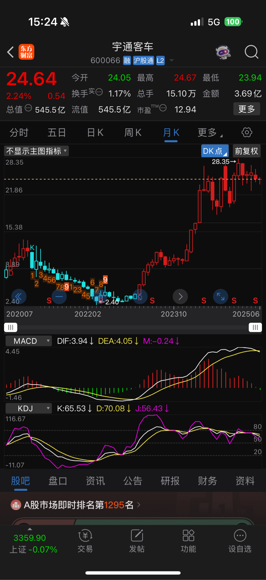The width and height of the screenshot is (266, 580).
Task: Tap the L2 level-2 badge
Action: click(x=160, y=60)
